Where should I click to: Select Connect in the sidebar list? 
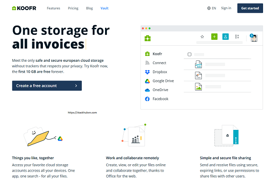pyautogui.click(x=156, y=63)
